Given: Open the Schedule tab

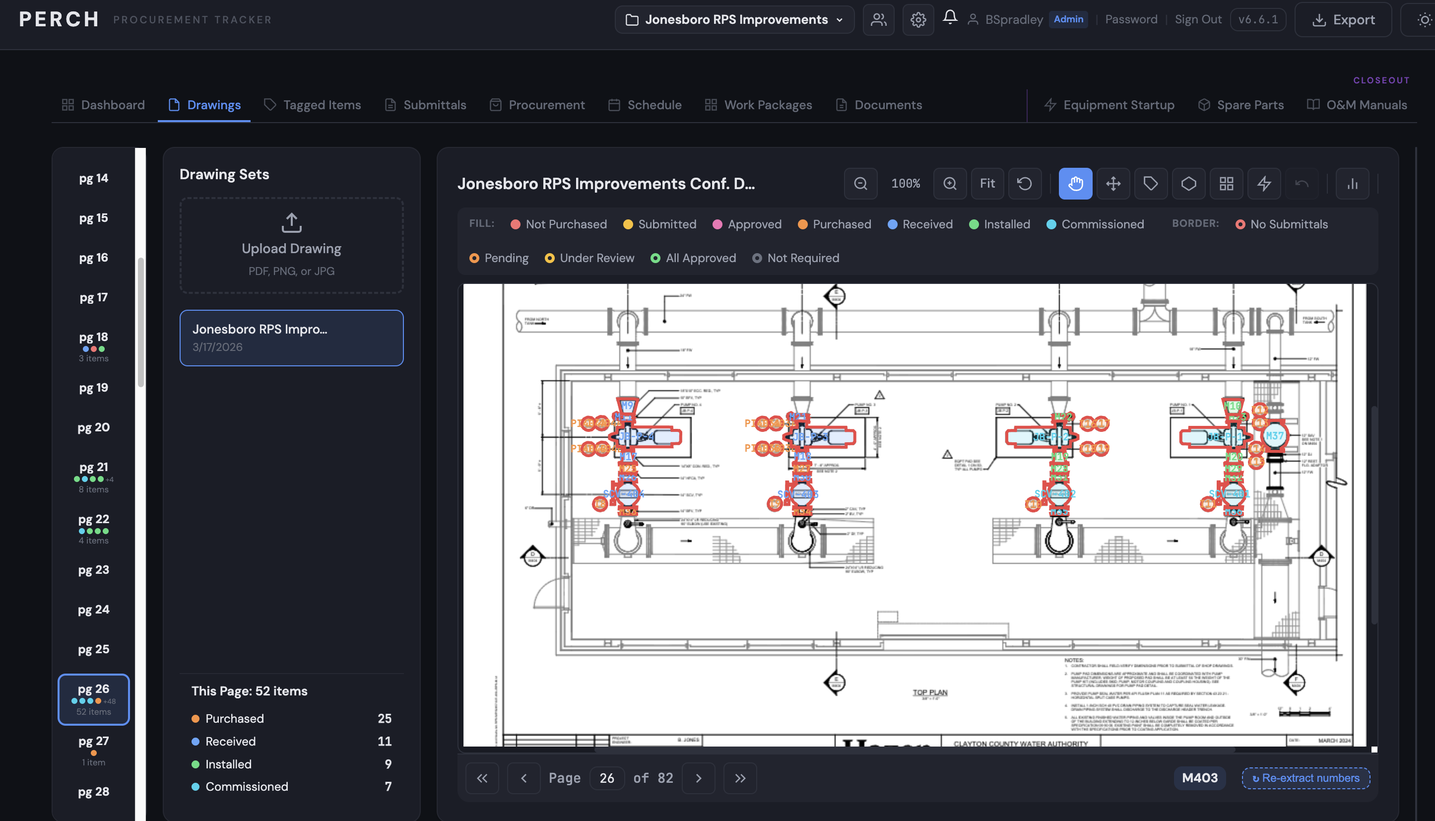Looking at the screenshot, I should 645,105.
